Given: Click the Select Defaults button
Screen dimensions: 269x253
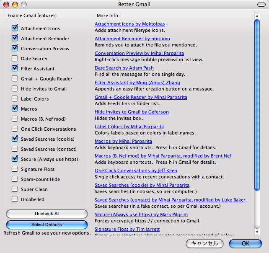Looking at the screenshot, I should tap(47, 225).
